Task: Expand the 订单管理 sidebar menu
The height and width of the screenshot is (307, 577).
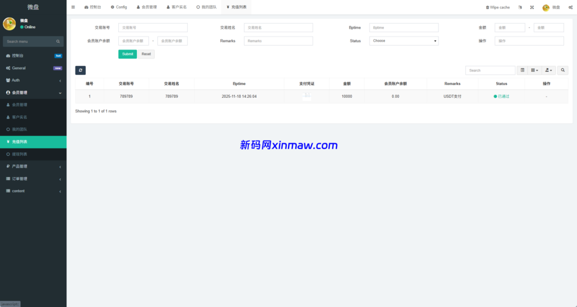Action: (x=33, y=179)
